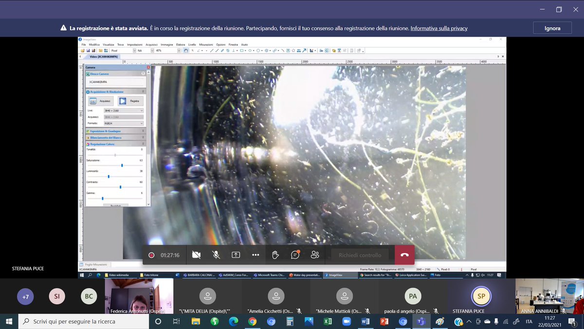Image resolution: width=584 pixels, height=329 pixels.
Task: Turn on the camera in Teams
Action: (x=196, y=255)
